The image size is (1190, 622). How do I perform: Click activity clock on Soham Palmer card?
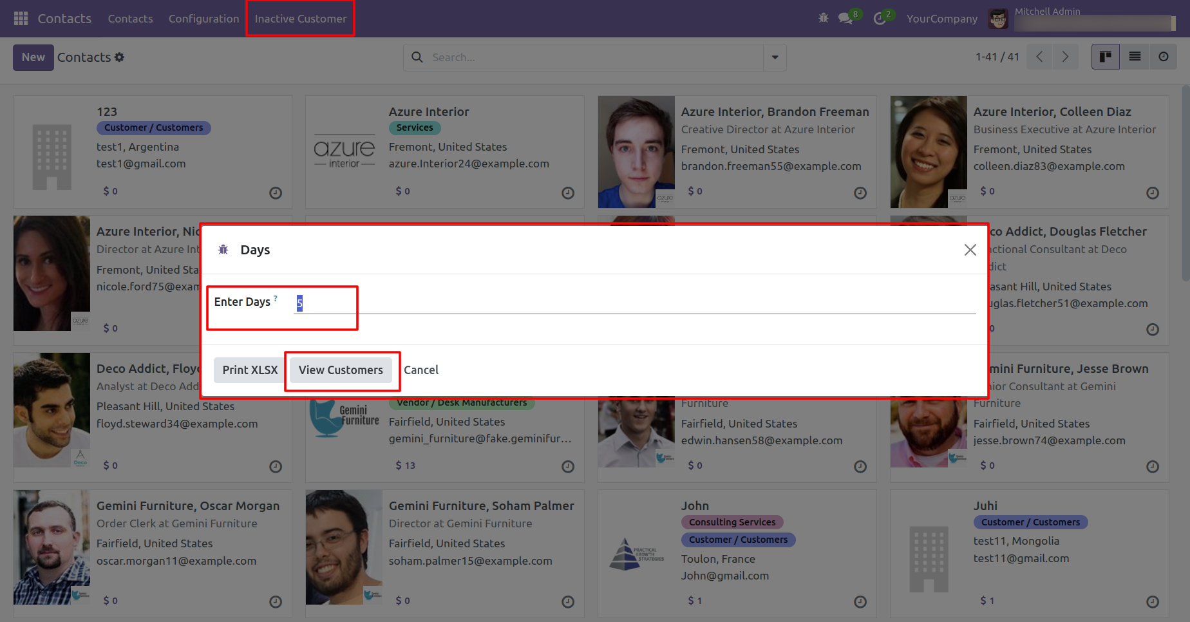568,602
